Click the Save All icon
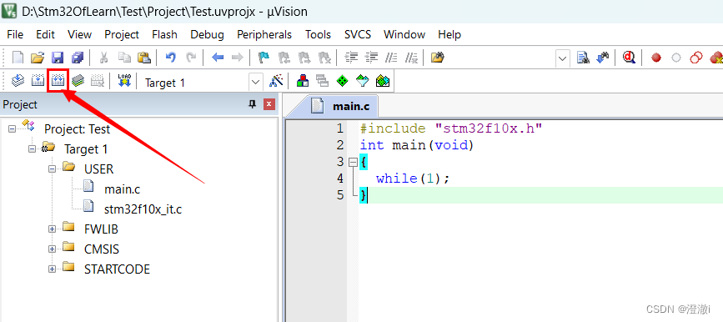This screenshot has height=322, width=723. (77, 58)
